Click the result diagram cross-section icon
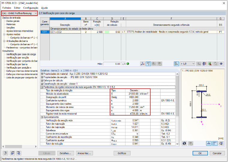This screenshot has height=162, width=228. tap(142, 64)
